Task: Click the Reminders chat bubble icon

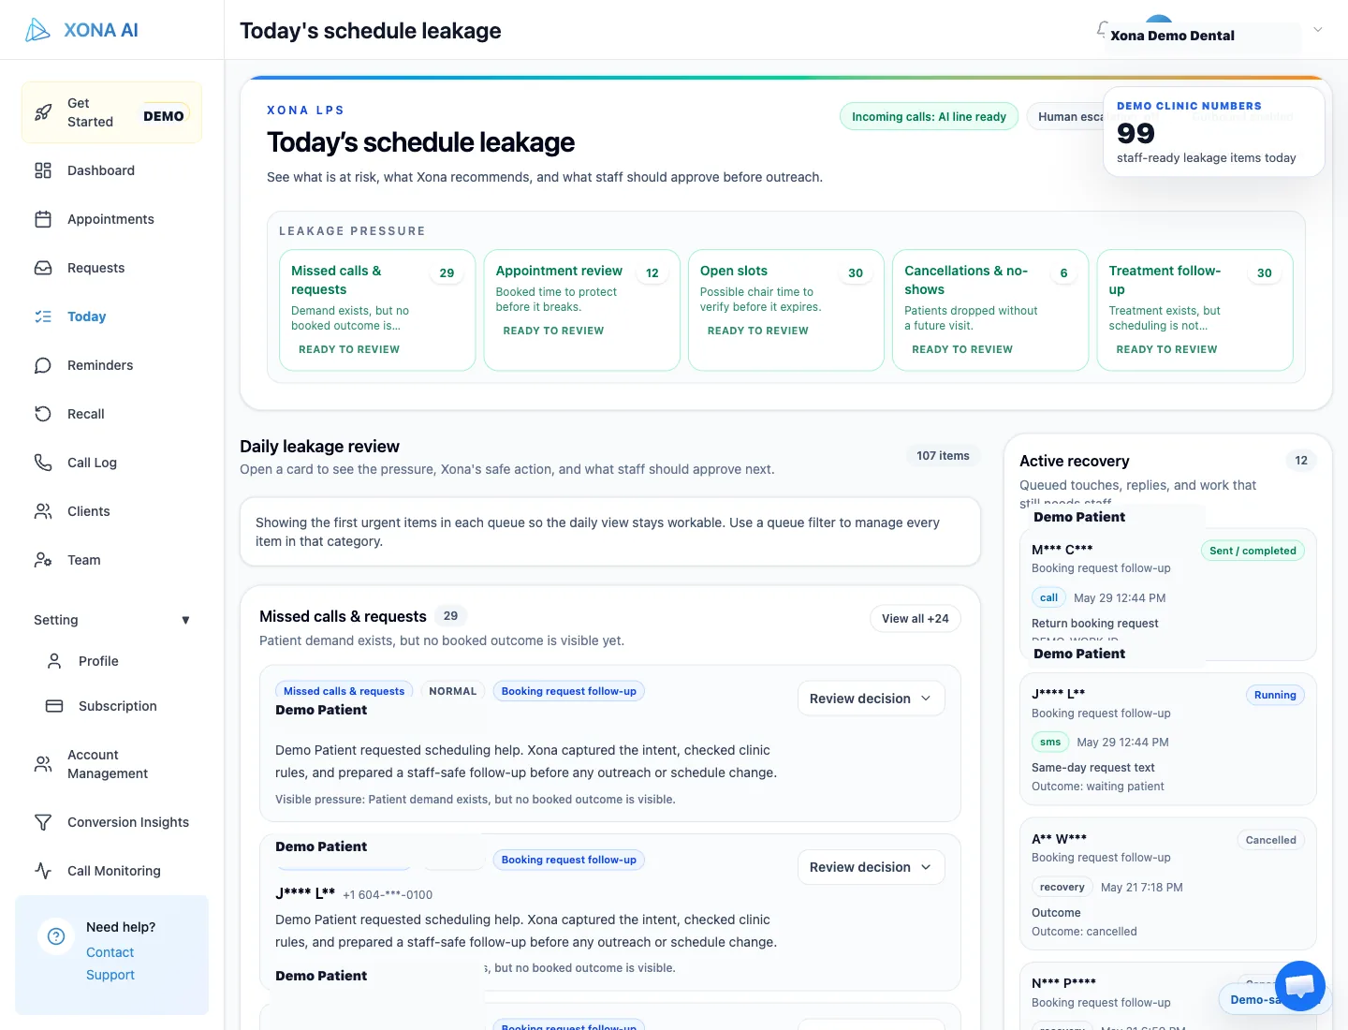Action: (x=43, y=365)
